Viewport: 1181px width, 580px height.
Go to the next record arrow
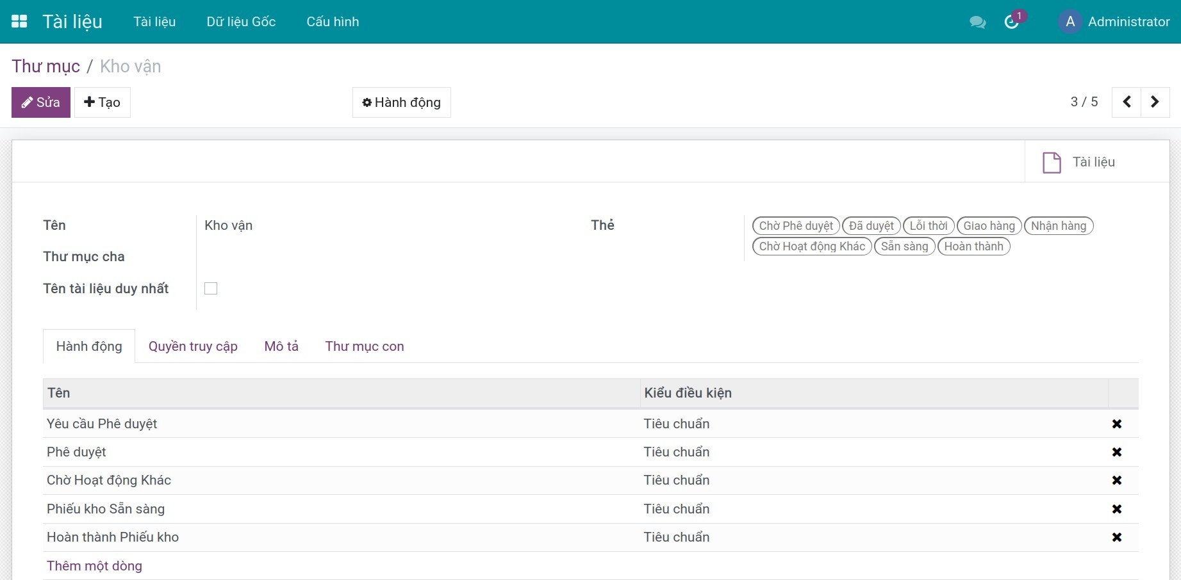(x=1155, y=102)
